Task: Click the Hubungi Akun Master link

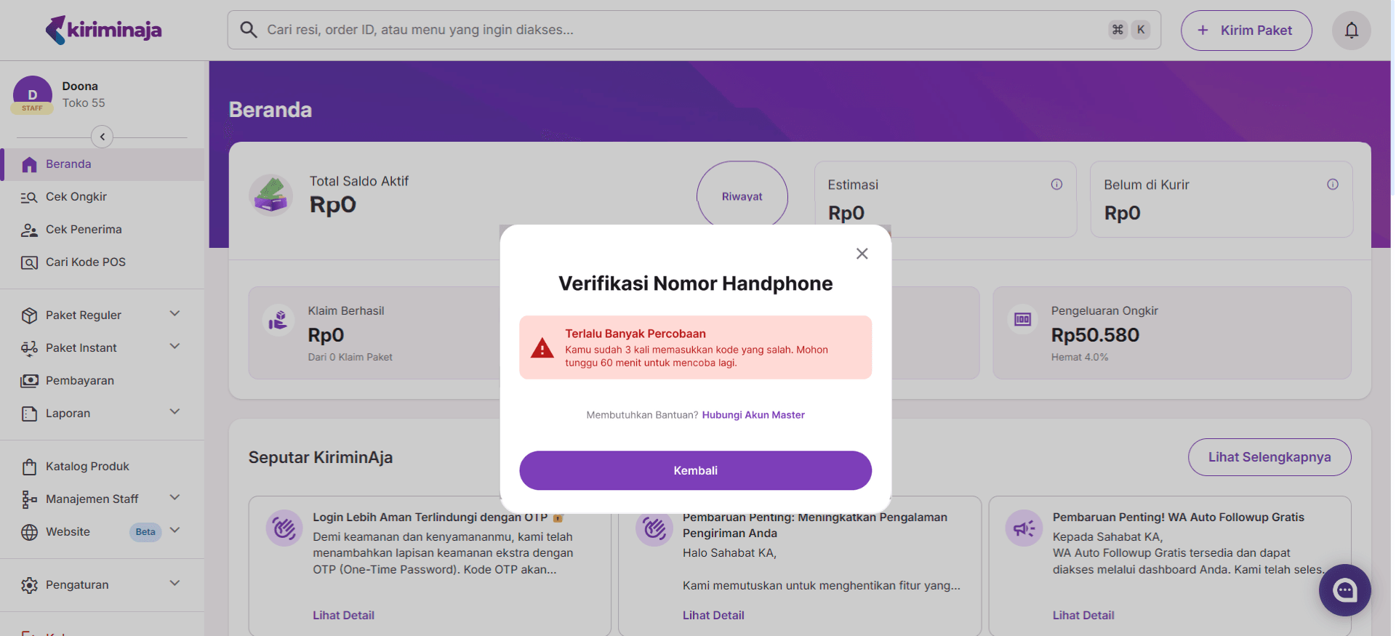Action: point(753,415)
